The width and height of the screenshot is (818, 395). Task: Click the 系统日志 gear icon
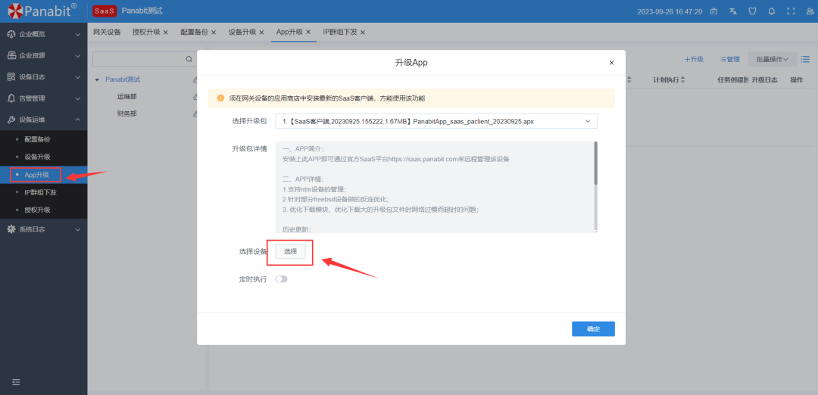coord(11,229)
